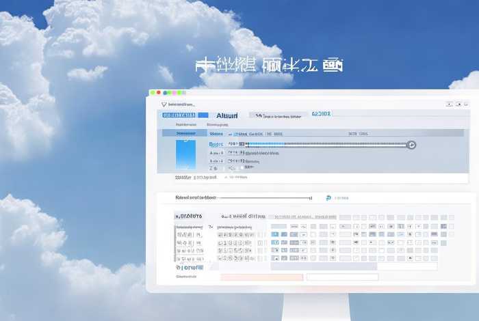Click the white input field beside the pink one
The image size is (479, 321).
pyautogui.click(x=342, y=277)
